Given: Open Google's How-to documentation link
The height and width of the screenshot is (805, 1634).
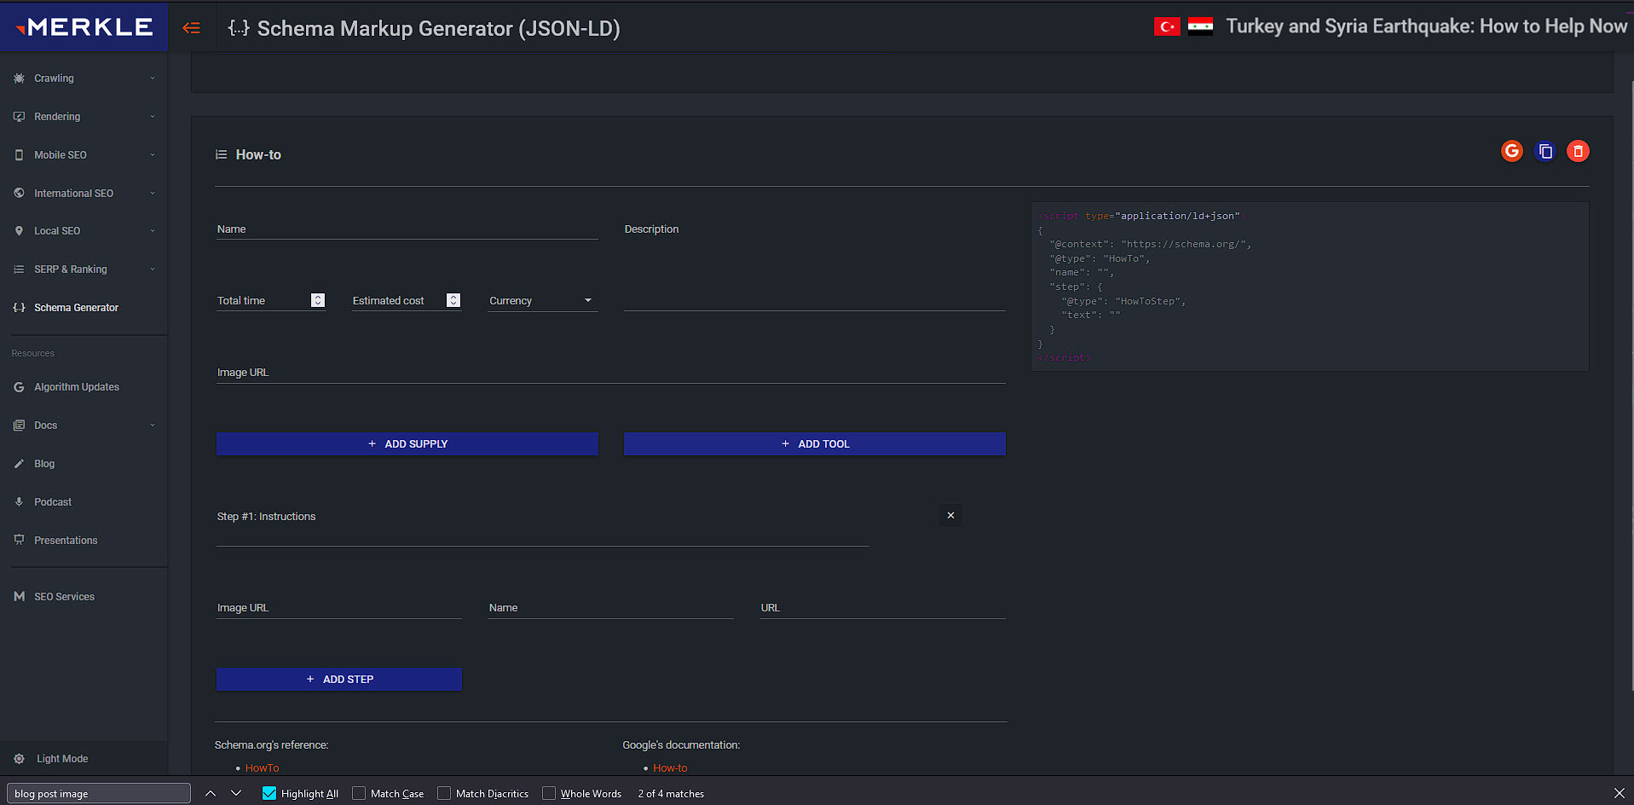Looking at the screenshot, I should 670,767.
